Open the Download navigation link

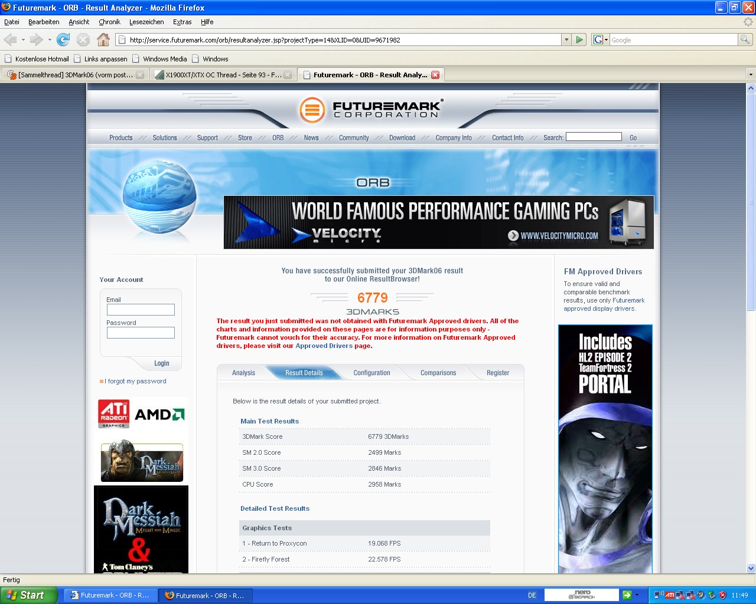402,137
